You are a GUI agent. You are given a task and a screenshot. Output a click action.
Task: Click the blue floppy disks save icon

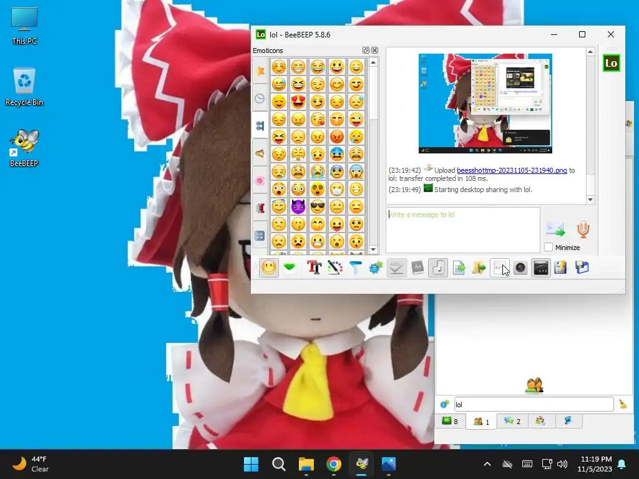(582, 268)
